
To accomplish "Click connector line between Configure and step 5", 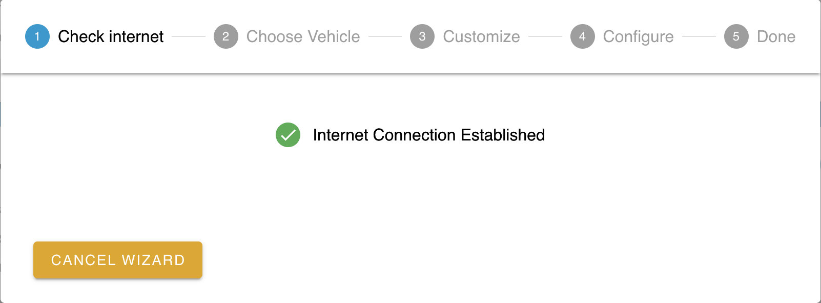I will [x=699, y=36].
